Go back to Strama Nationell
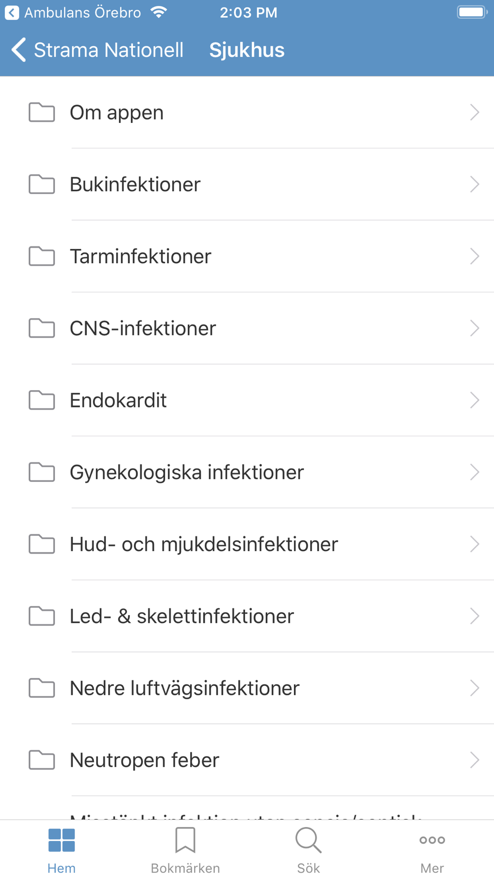This screenshot has width=494, height=878. pyautogui.click(x=98, y=50)
